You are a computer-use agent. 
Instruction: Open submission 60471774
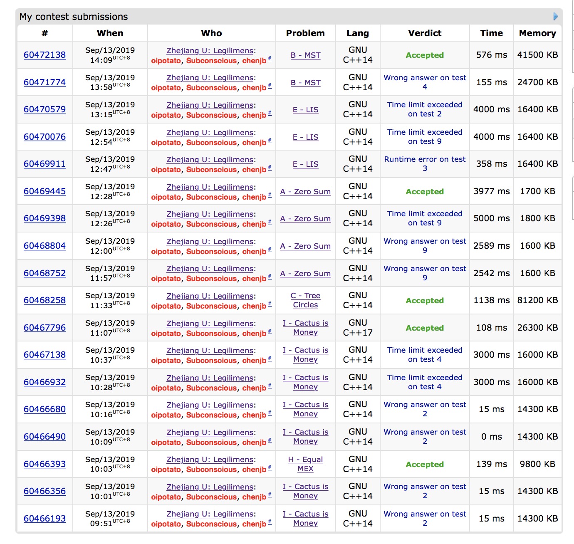point(45,82)
